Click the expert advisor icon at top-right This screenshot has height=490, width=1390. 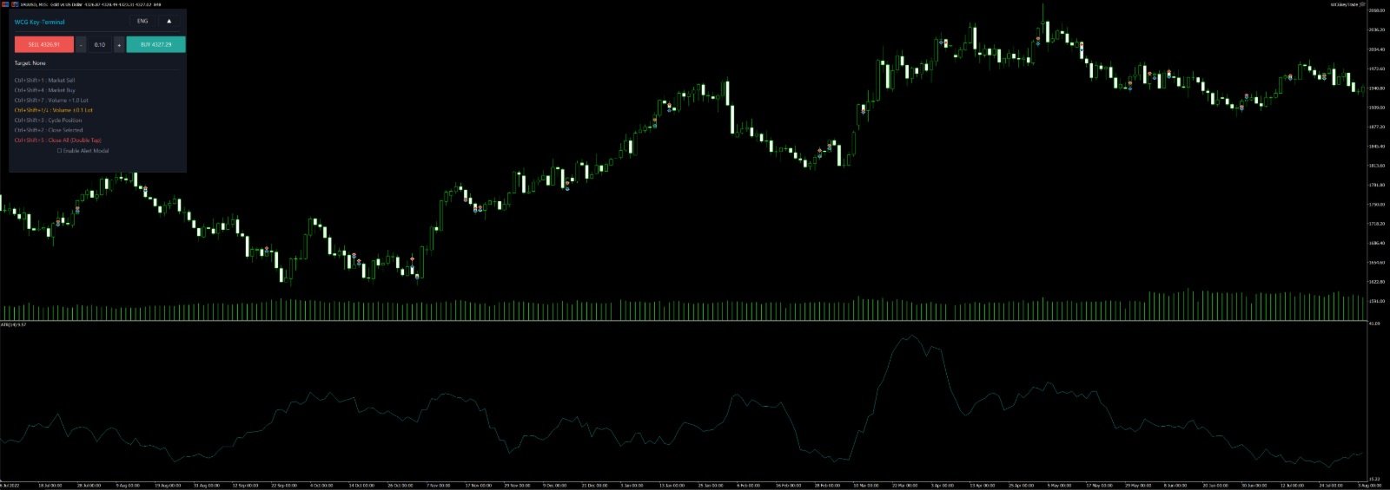(x=1362, y=4)
